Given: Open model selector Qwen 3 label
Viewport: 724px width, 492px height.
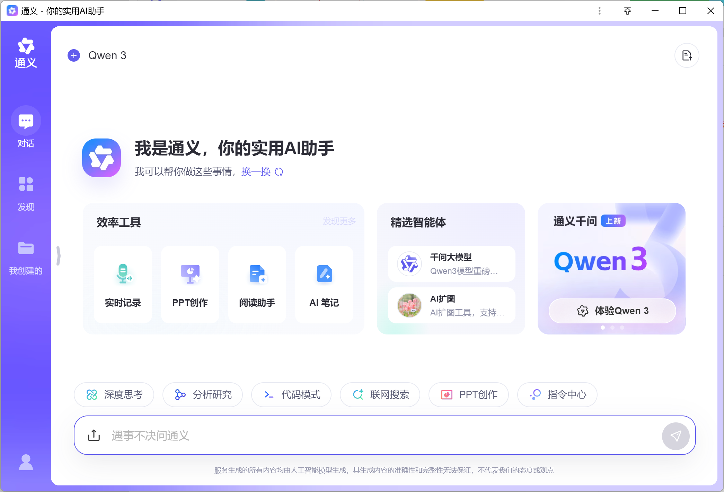Looking at the screenshot, I should coord(107,55).
